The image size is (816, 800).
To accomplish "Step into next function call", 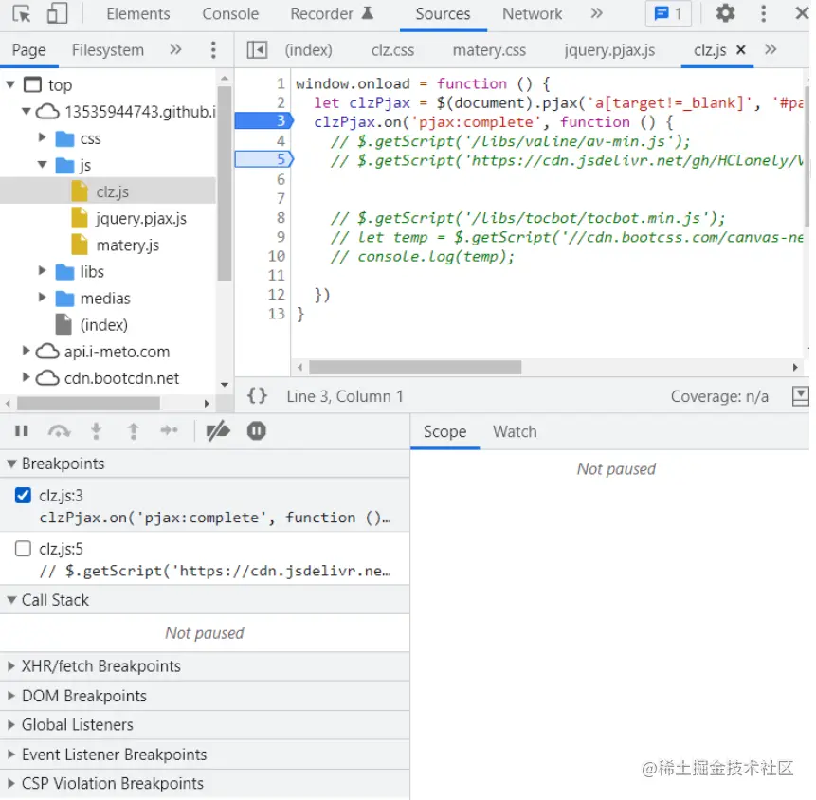I will click(97, 431).
